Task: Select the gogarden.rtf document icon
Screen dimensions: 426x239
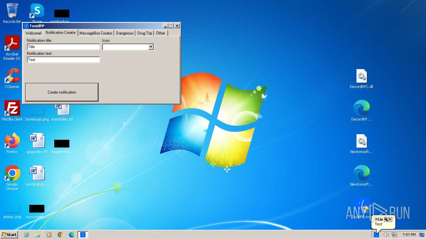Action: 37,143
